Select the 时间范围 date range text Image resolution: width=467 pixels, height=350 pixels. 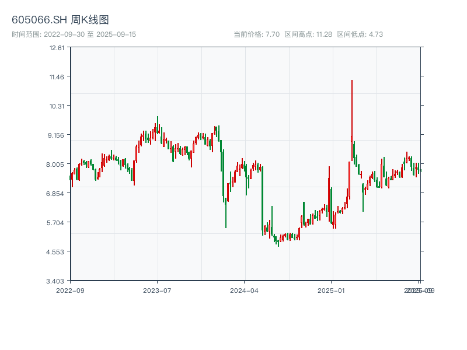(74, 34)
